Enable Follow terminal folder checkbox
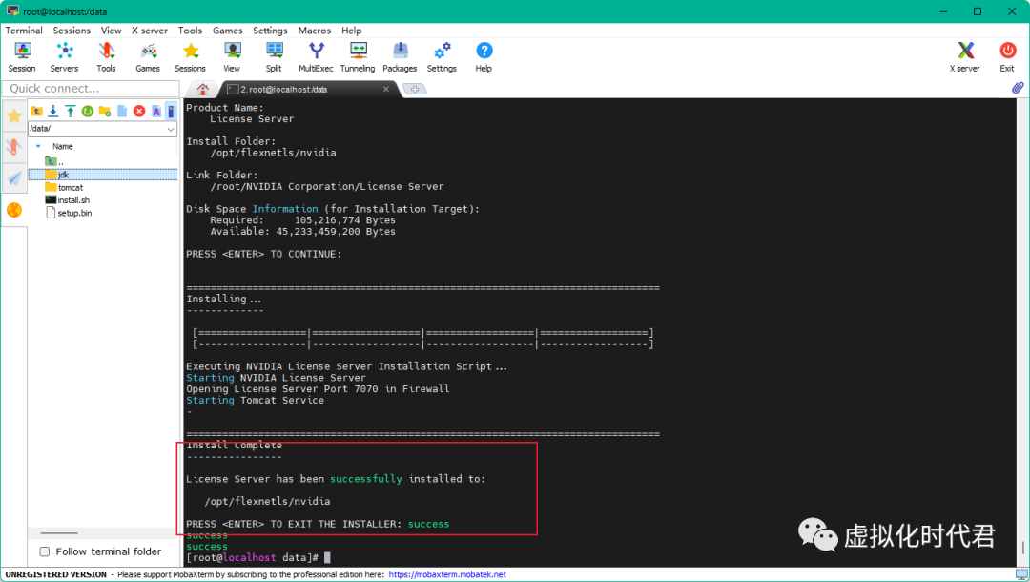The width and height of the screenshot is (1030, 582). pos(45,551)
